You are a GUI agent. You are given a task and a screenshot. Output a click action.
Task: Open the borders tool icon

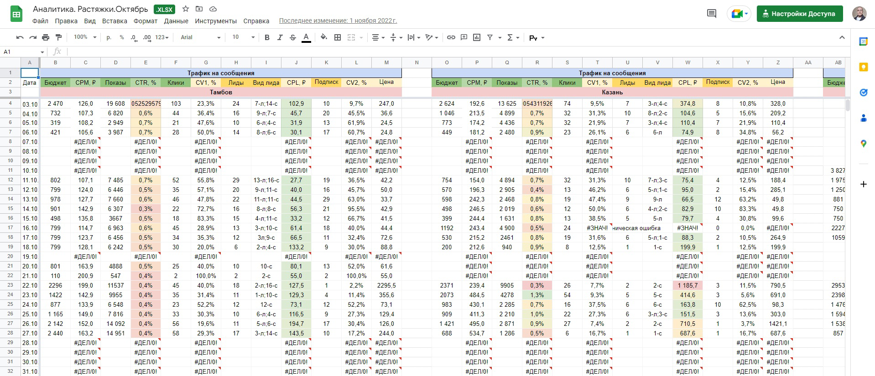point(338,37)
